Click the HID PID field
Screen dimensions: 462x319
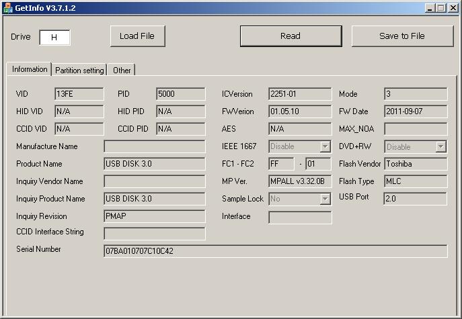(x=181, y=111)
